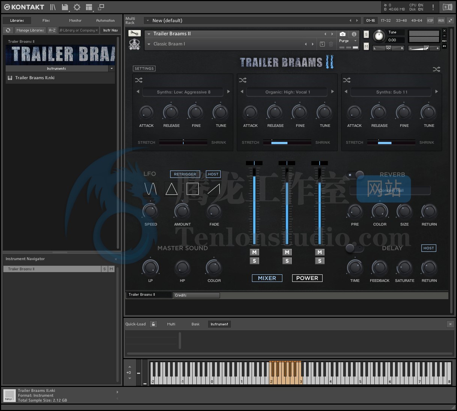Open the Classic Braam I snapshot dropdown

click(149, 44)
